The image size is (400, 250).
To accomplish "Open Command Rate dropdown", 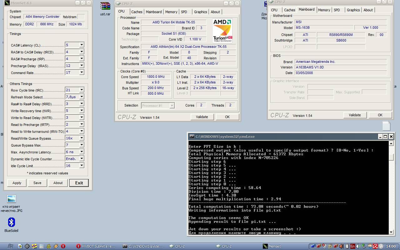I will pos(81,72).
